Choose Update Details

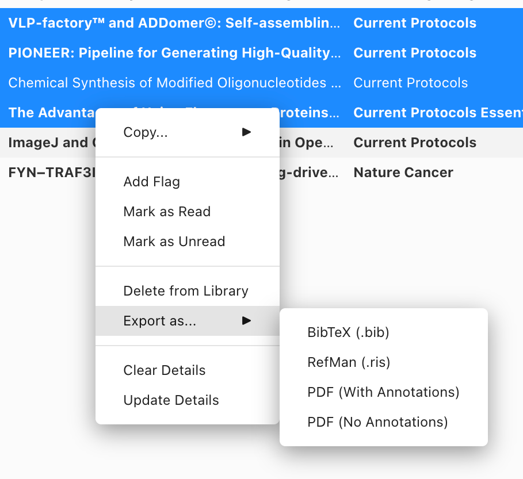click(x=171, y=400)
